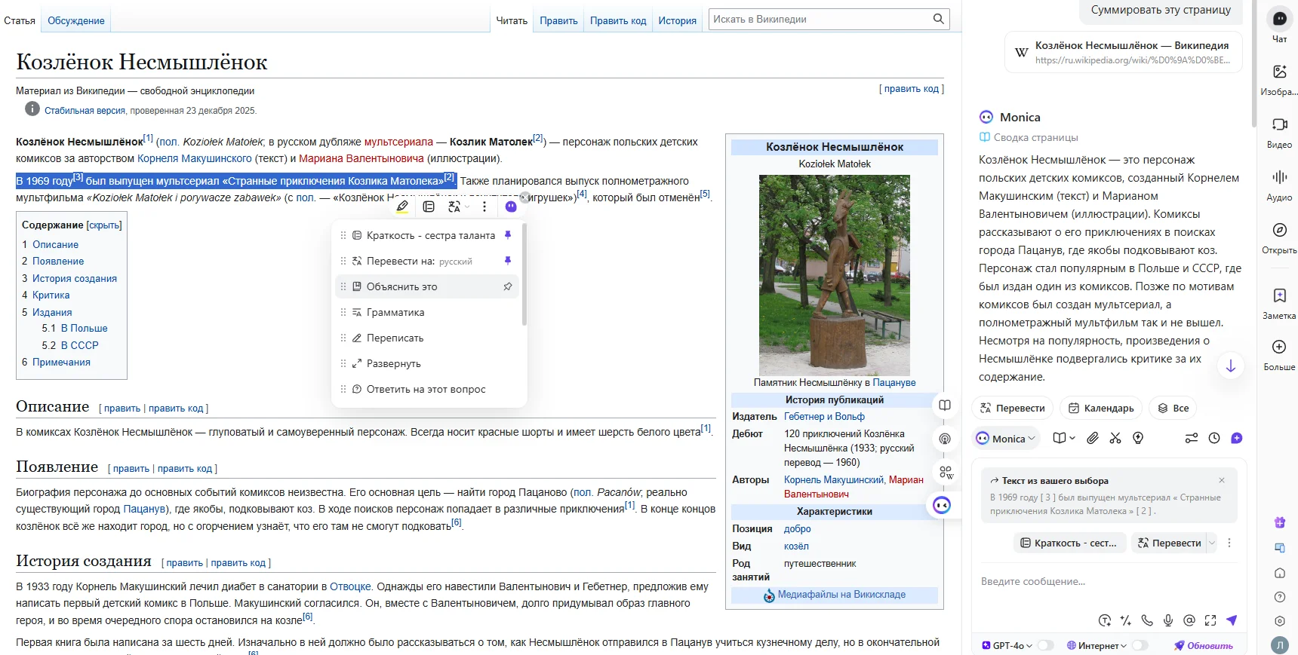Open the book icon dropdown in chat toolbar
Image resolution: width=1298 pixels, height=655 pixels.
(1064, 438)
